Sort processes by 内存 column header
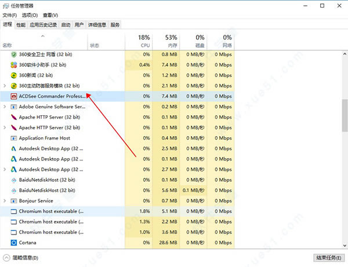Screen dimensions: 348x267 click(166, 41)
